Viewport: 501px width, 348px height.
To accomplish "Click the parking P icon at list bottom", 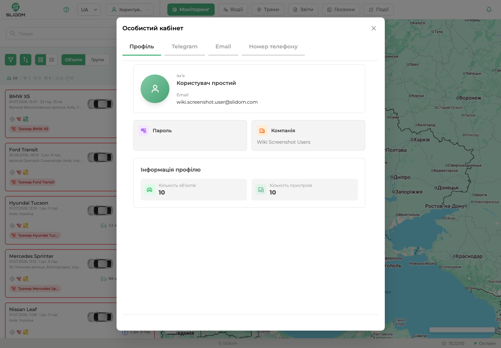I will pos(125,332).
